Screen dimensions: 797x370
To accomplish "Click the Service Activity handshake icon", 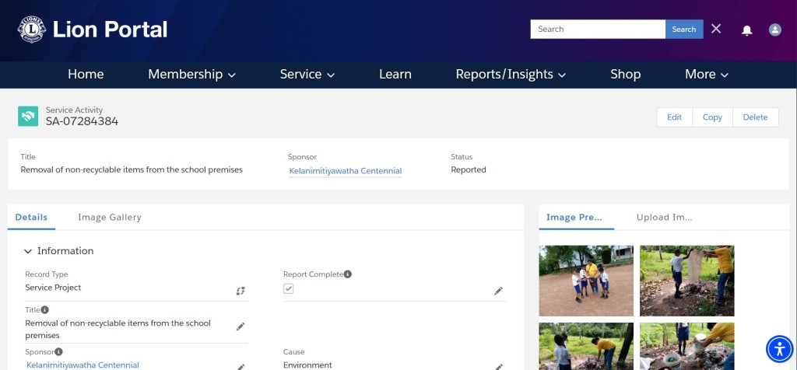I will coord(28,116).
